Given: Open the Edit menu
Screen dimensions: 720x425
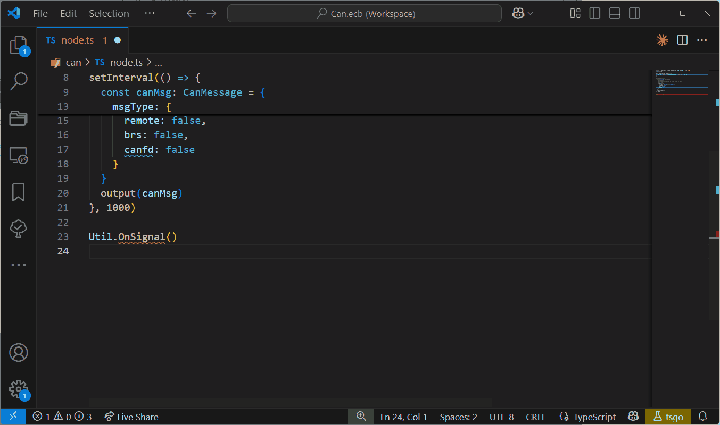Looking at the screenshot, I should [x=68, y=13].
